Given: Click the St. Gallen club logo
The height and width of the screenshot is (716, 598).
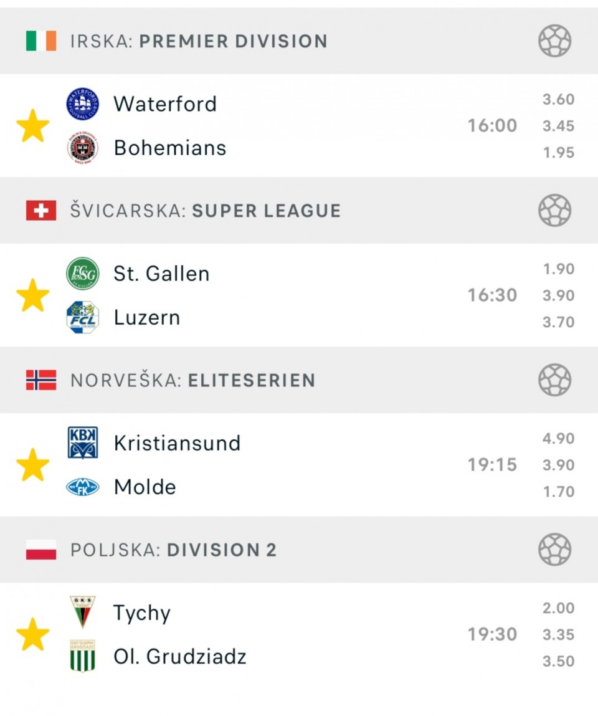Looking at the screenshot, I should (x=83, y=274).
